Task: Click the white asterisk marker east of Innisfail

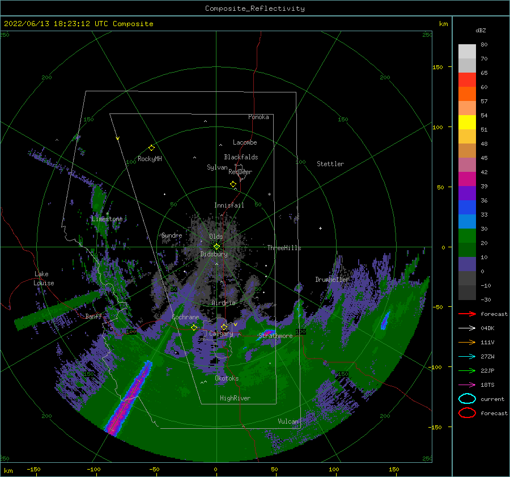Action: 269,195
